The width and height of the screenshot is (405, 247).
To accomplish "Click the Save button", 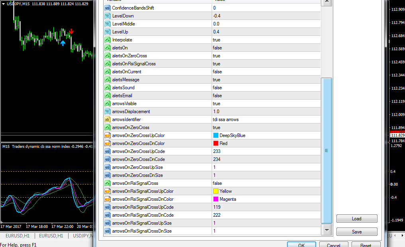I will (x=357, y=232).
